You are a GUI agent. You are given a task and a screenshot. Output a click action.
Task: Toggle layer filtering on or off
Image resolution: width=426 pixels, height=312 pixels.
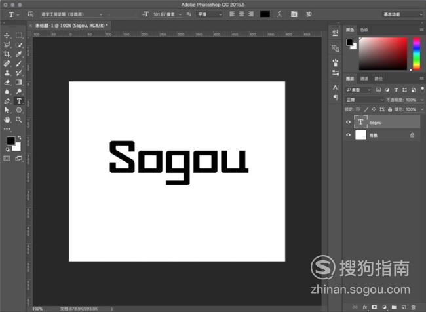tap(422, 89)
